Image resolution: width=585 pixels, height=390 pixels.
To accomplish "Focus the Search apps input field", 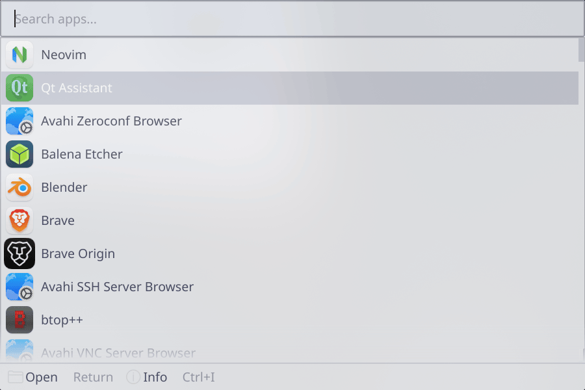I will click(292, 19).
